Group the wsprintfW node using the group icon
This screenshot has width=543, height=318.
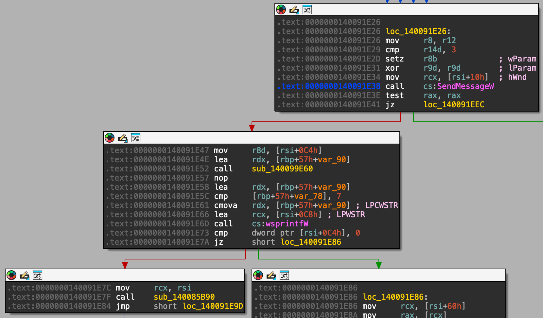[x=136, y=138]
